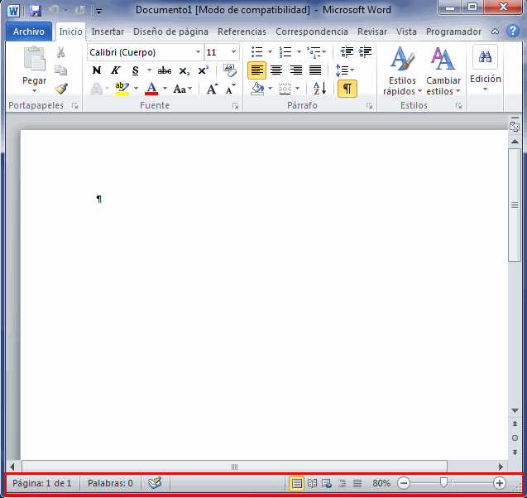Open the Estilos rápidos gallery
Screen dimensions: 527x498
(402, 70)
